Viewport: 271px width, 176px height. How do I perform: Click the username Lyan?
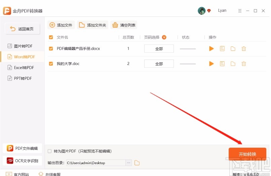[222, 10]
